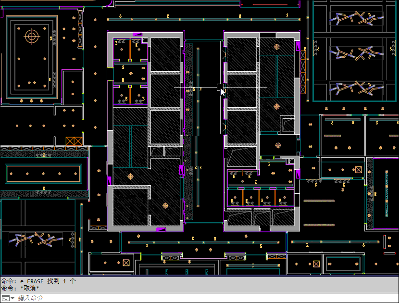Image resolution: width=399 pixels, height=303 pixels.
Task: Click the command prompt icon
Action: (x=5, y=298)
